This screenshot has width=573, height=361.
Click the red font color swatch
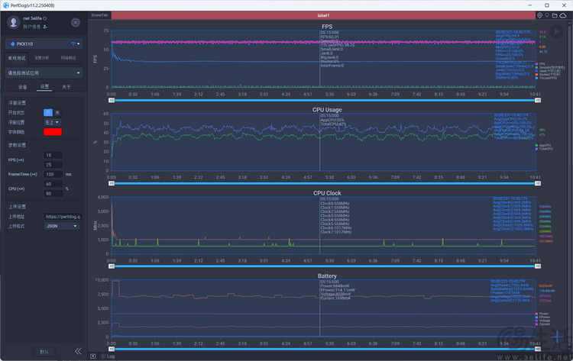tap(53, 132)
